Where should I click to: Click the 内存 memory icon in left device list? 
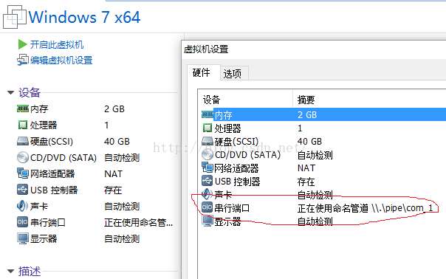tap(23, 108)
